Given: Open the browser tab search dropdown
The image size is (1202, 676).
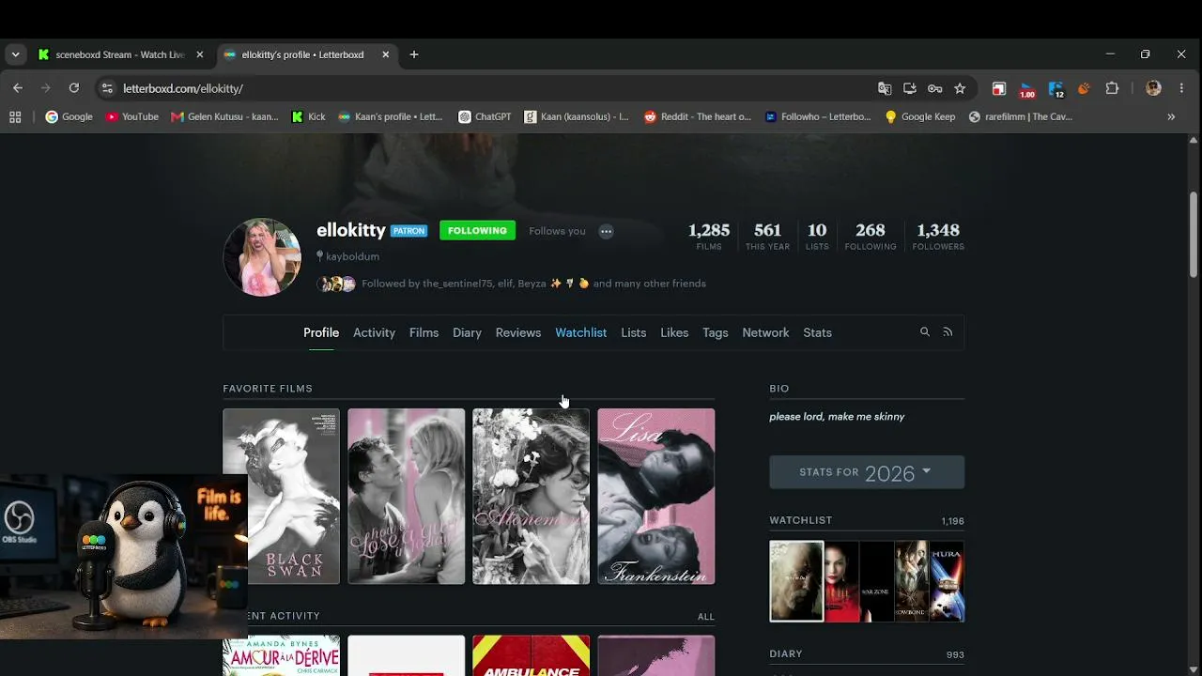Looking at the screenshot, I should pyautogui.click(x=15, y=54).
